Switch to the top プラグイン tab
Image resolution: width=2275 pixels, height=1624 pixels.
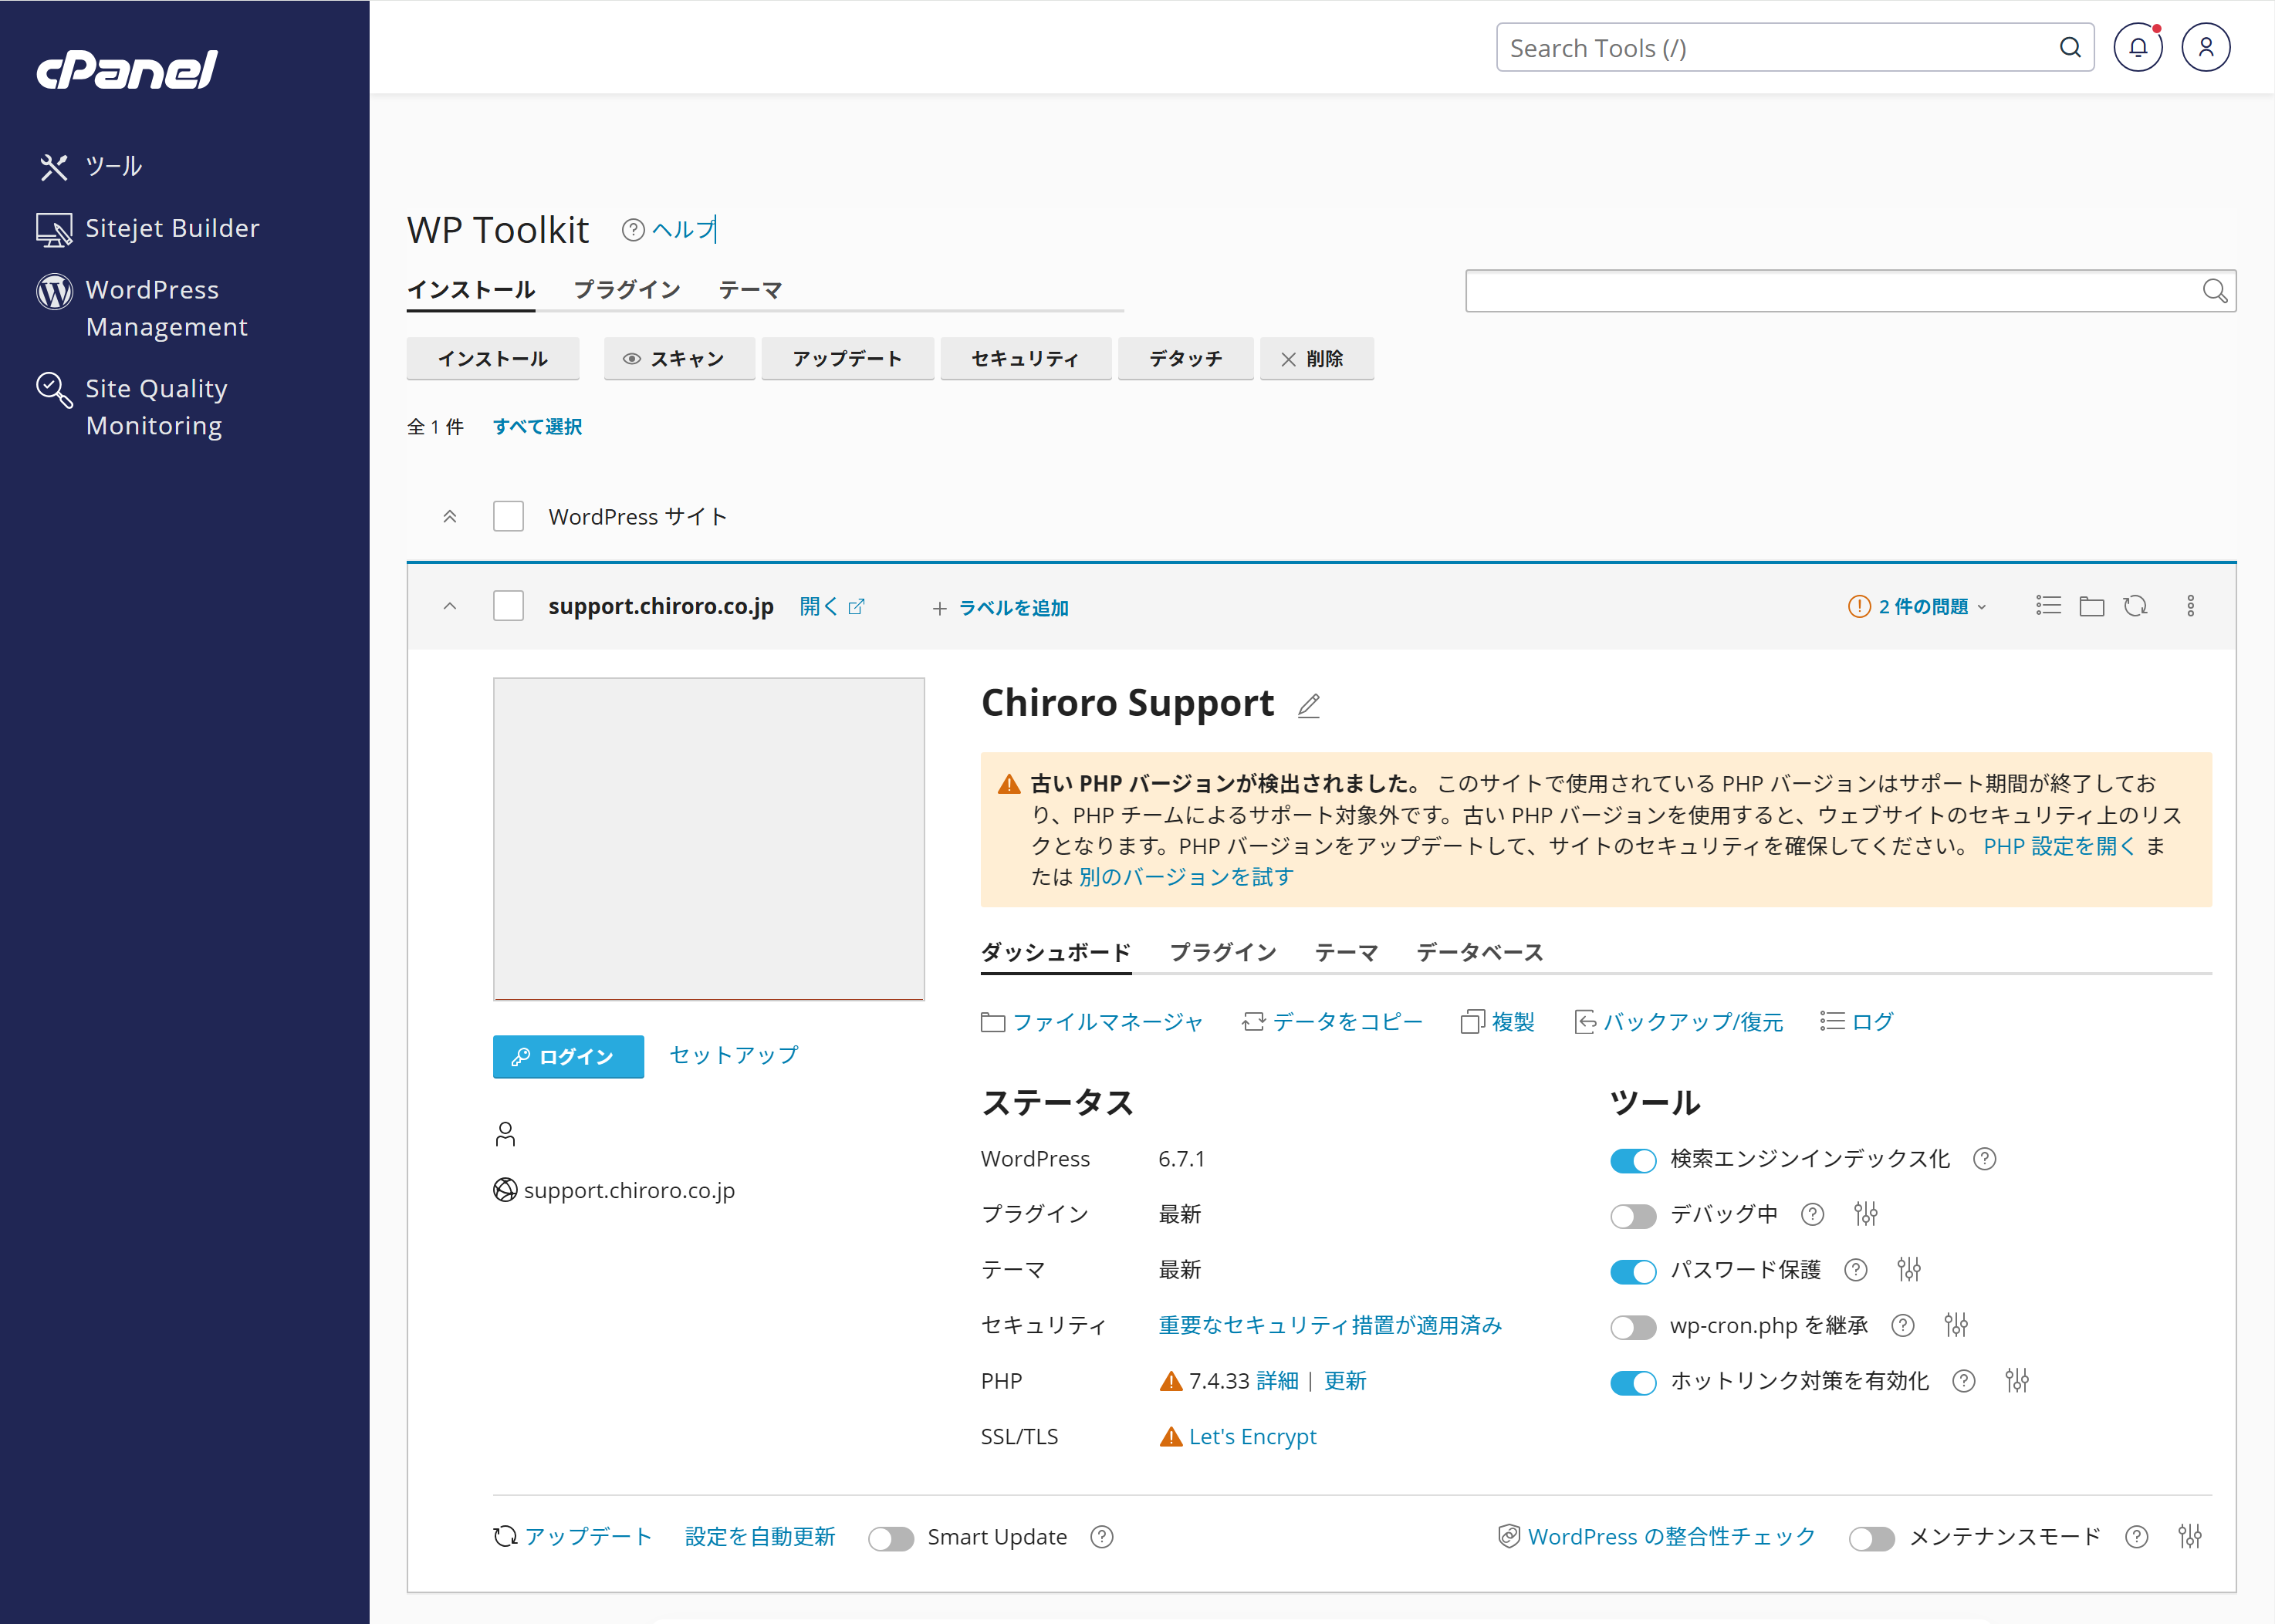627,290
